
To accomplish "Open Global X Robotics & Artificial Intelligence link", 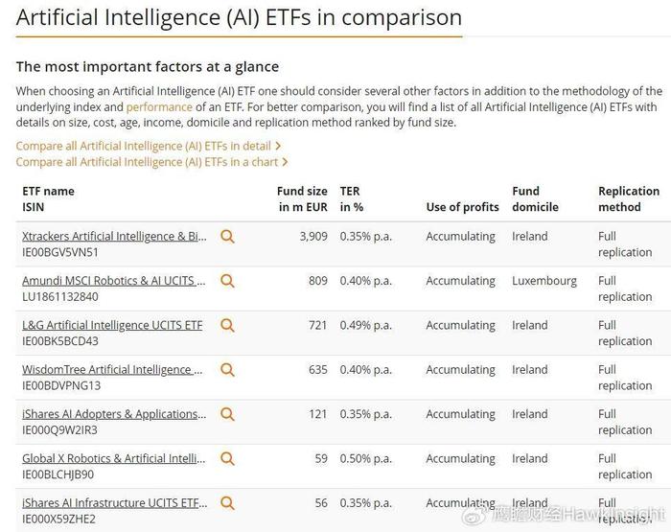I will click(114, 458).
